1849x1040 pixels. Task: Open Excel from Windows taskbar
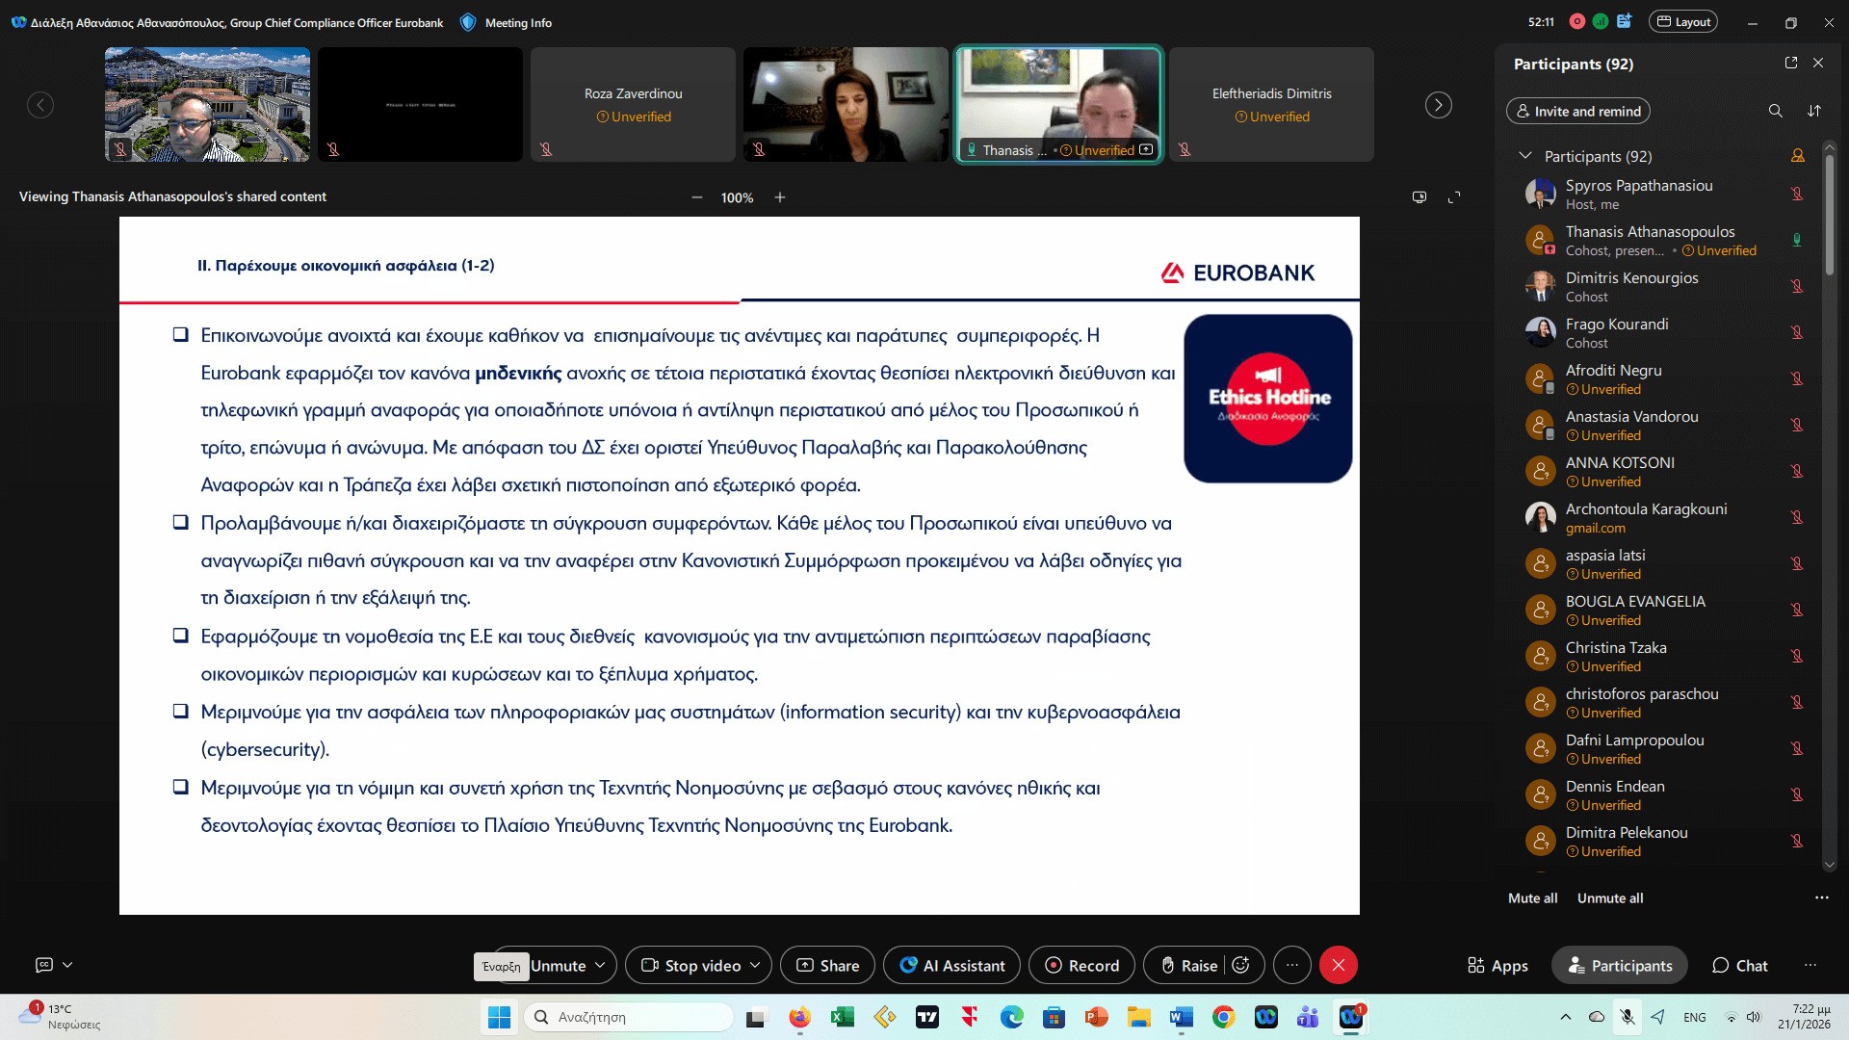click(x=843, y=1017)
